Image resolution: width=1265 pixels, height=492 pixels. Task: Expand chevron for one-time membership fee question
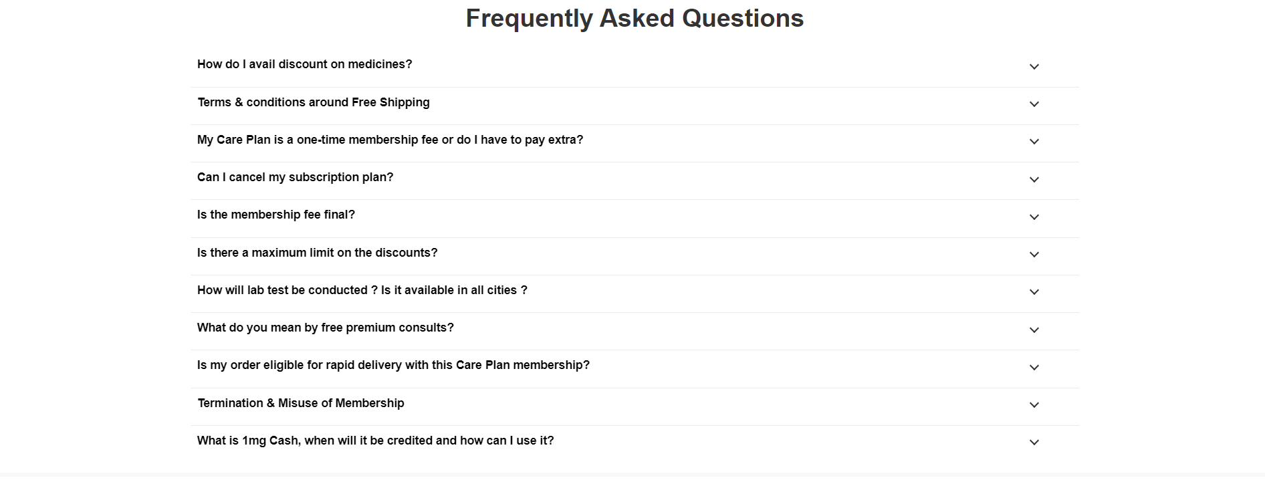click(x=1034, y=142)
